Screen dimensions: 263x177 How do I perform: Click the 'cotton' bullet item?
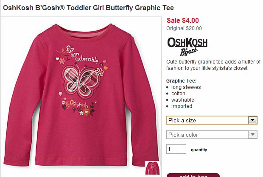pyautogui.click(x=178, y=94)
